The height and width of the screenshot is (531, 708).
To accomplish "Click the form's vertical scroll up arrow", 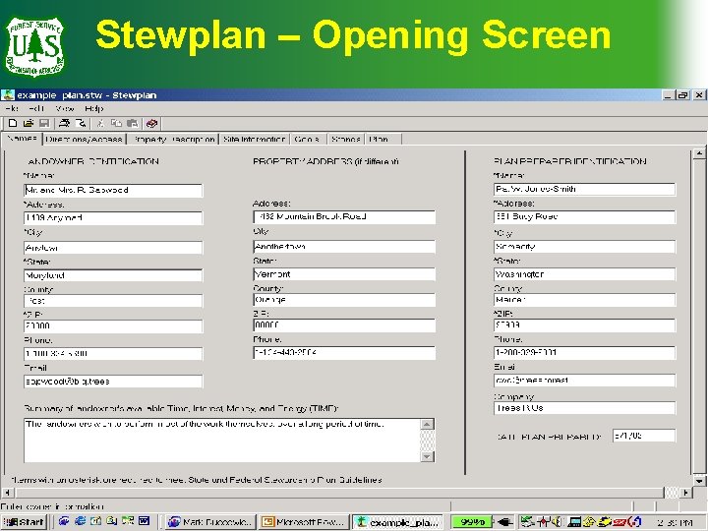I will [699, 153].
